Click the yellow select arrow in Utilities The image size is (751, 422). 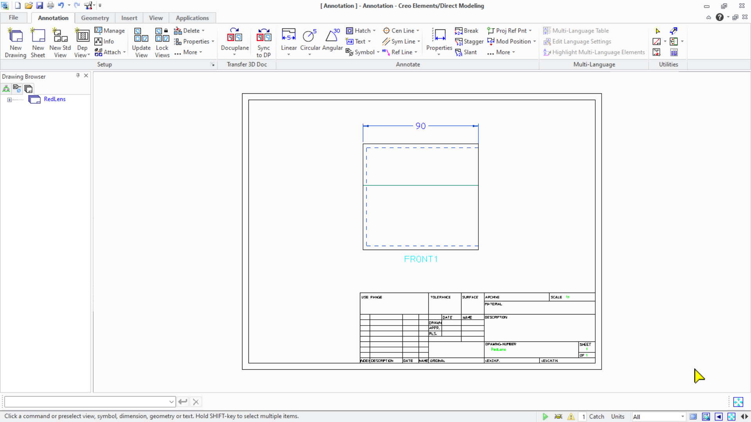[658, 31]
